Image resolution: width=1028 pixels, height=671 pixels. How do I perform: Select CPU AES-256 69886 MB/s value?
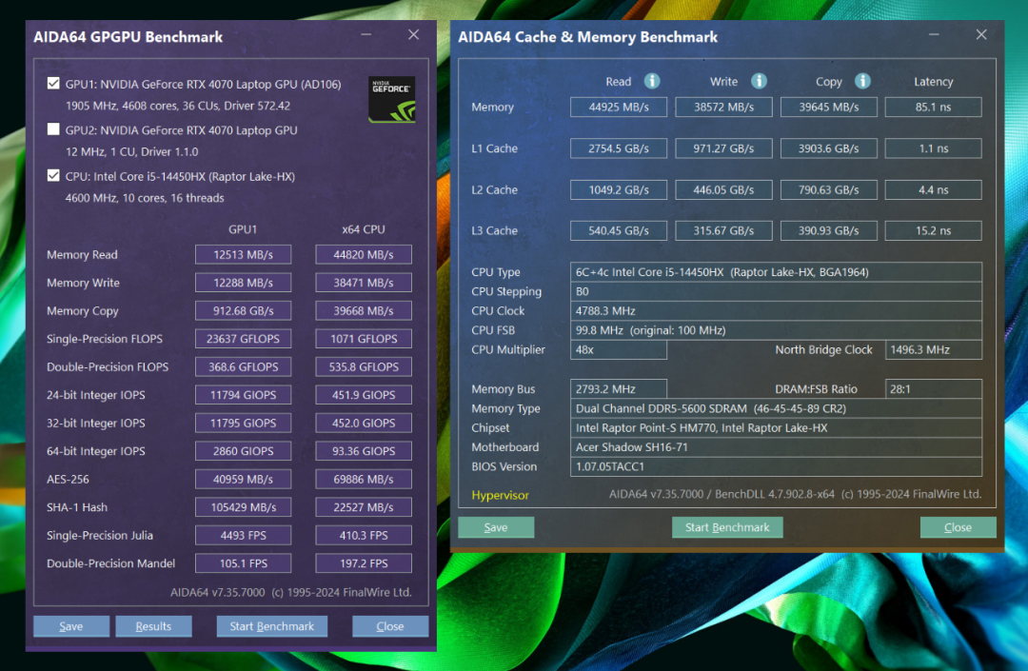pos(364,479)
